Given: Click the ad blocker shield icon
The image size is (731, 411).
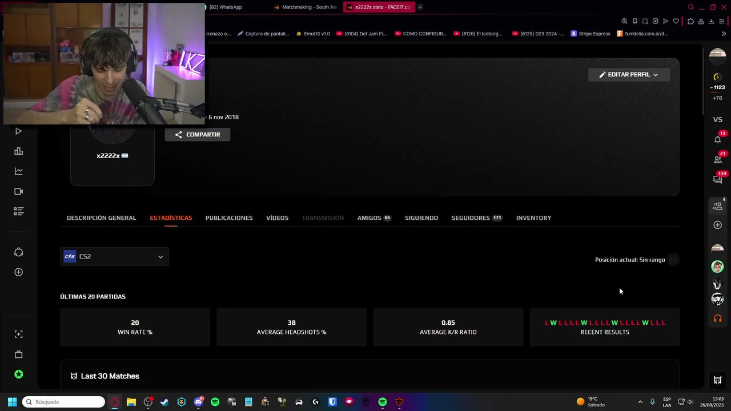Looking at the screenshot, I should coord(655,21).
